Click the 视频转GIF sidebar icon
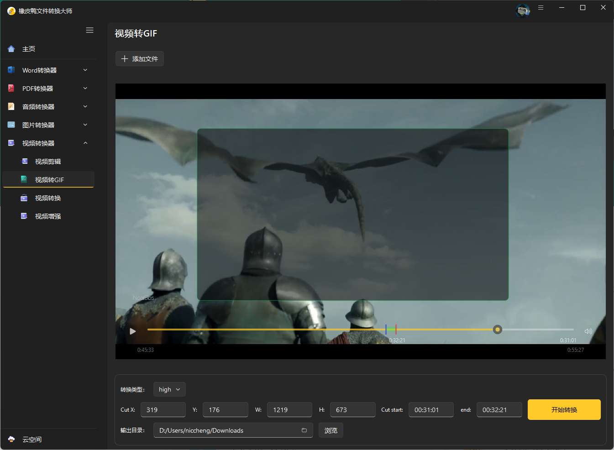 [25, 179]
